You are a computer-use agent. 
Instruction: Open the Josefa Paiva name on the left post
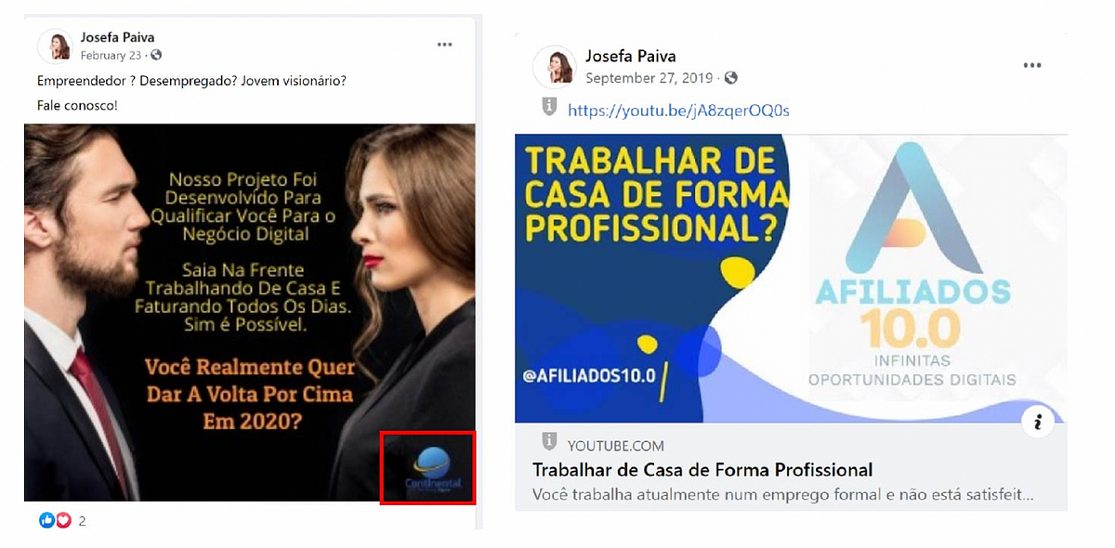[x=117, y=38]
